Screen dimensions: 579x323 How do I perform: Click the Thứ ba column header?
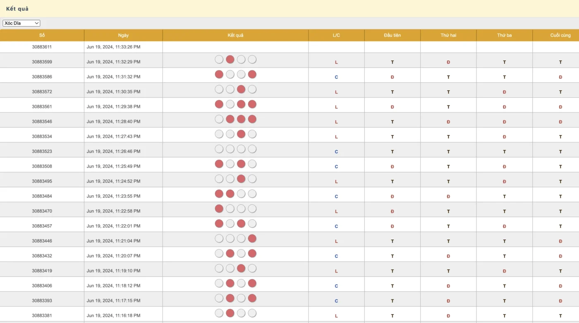pyautogui.click(x=504, y=35)
